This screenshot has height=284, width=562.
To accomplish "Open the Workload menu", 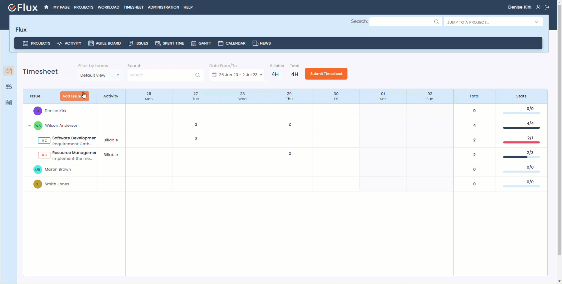I will [108, 7].
